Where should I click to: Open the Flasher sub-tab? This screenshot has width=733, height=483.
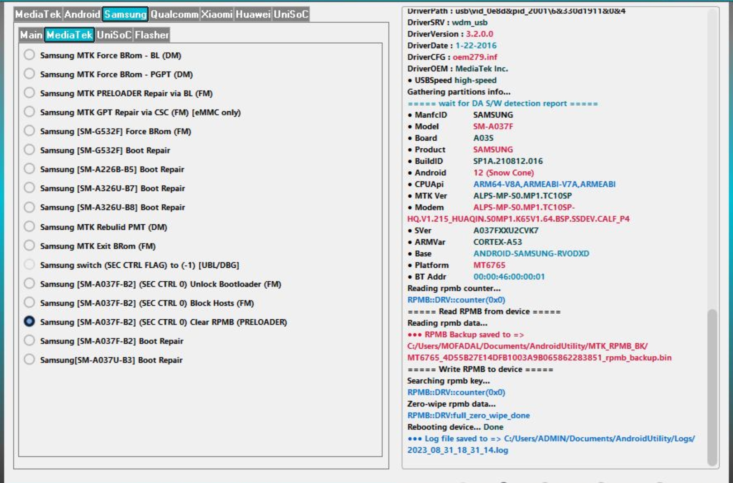pyautogui.click(x=151, y=35)
